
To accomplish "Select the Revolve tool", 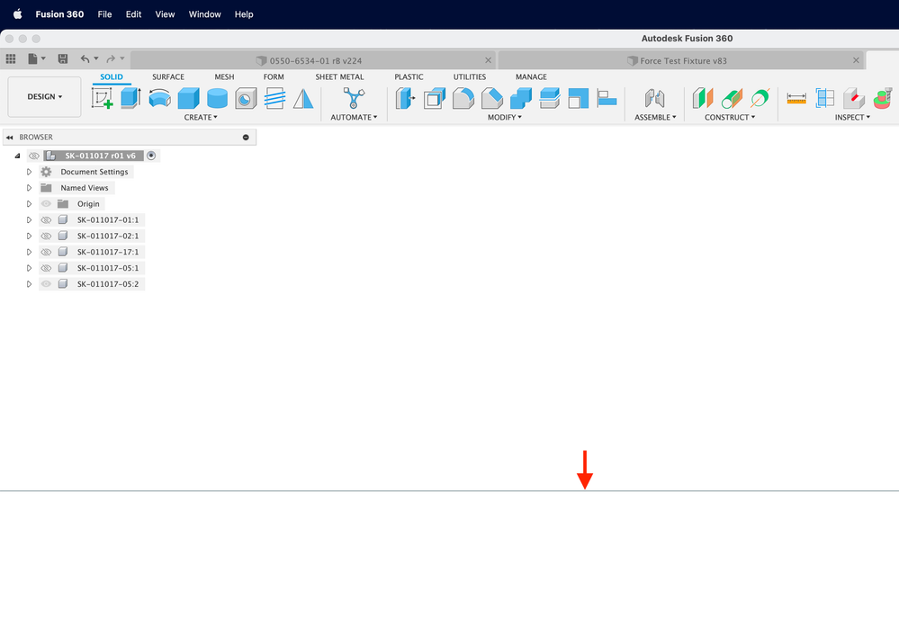I will click(159, 98).
